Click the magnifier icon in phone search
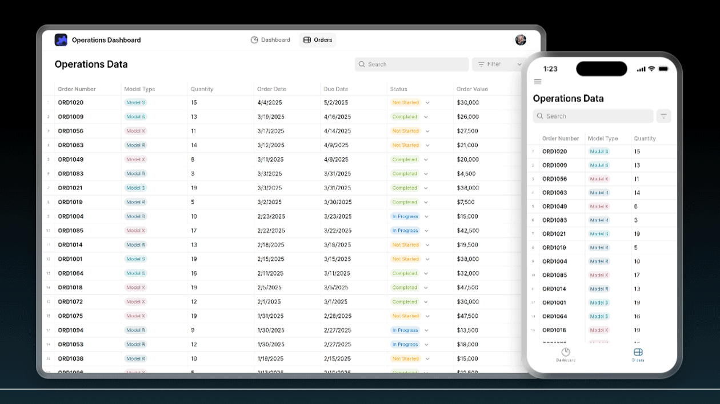Viewport: 720px width, 404px height. [x=540, y=116]
